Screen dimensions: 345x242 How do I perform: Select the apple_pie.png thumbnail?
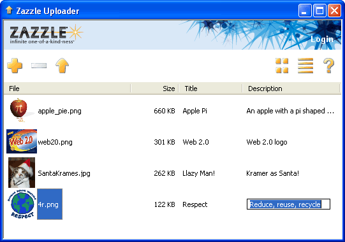[22, 110]
